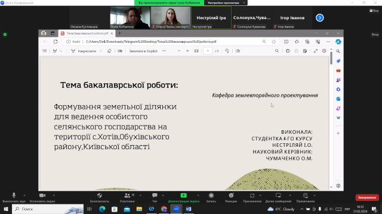The height and width of the screenshot is (214, 382).
Task: Expand Whiteboards options arrow
Action: [x=290, y=196]
